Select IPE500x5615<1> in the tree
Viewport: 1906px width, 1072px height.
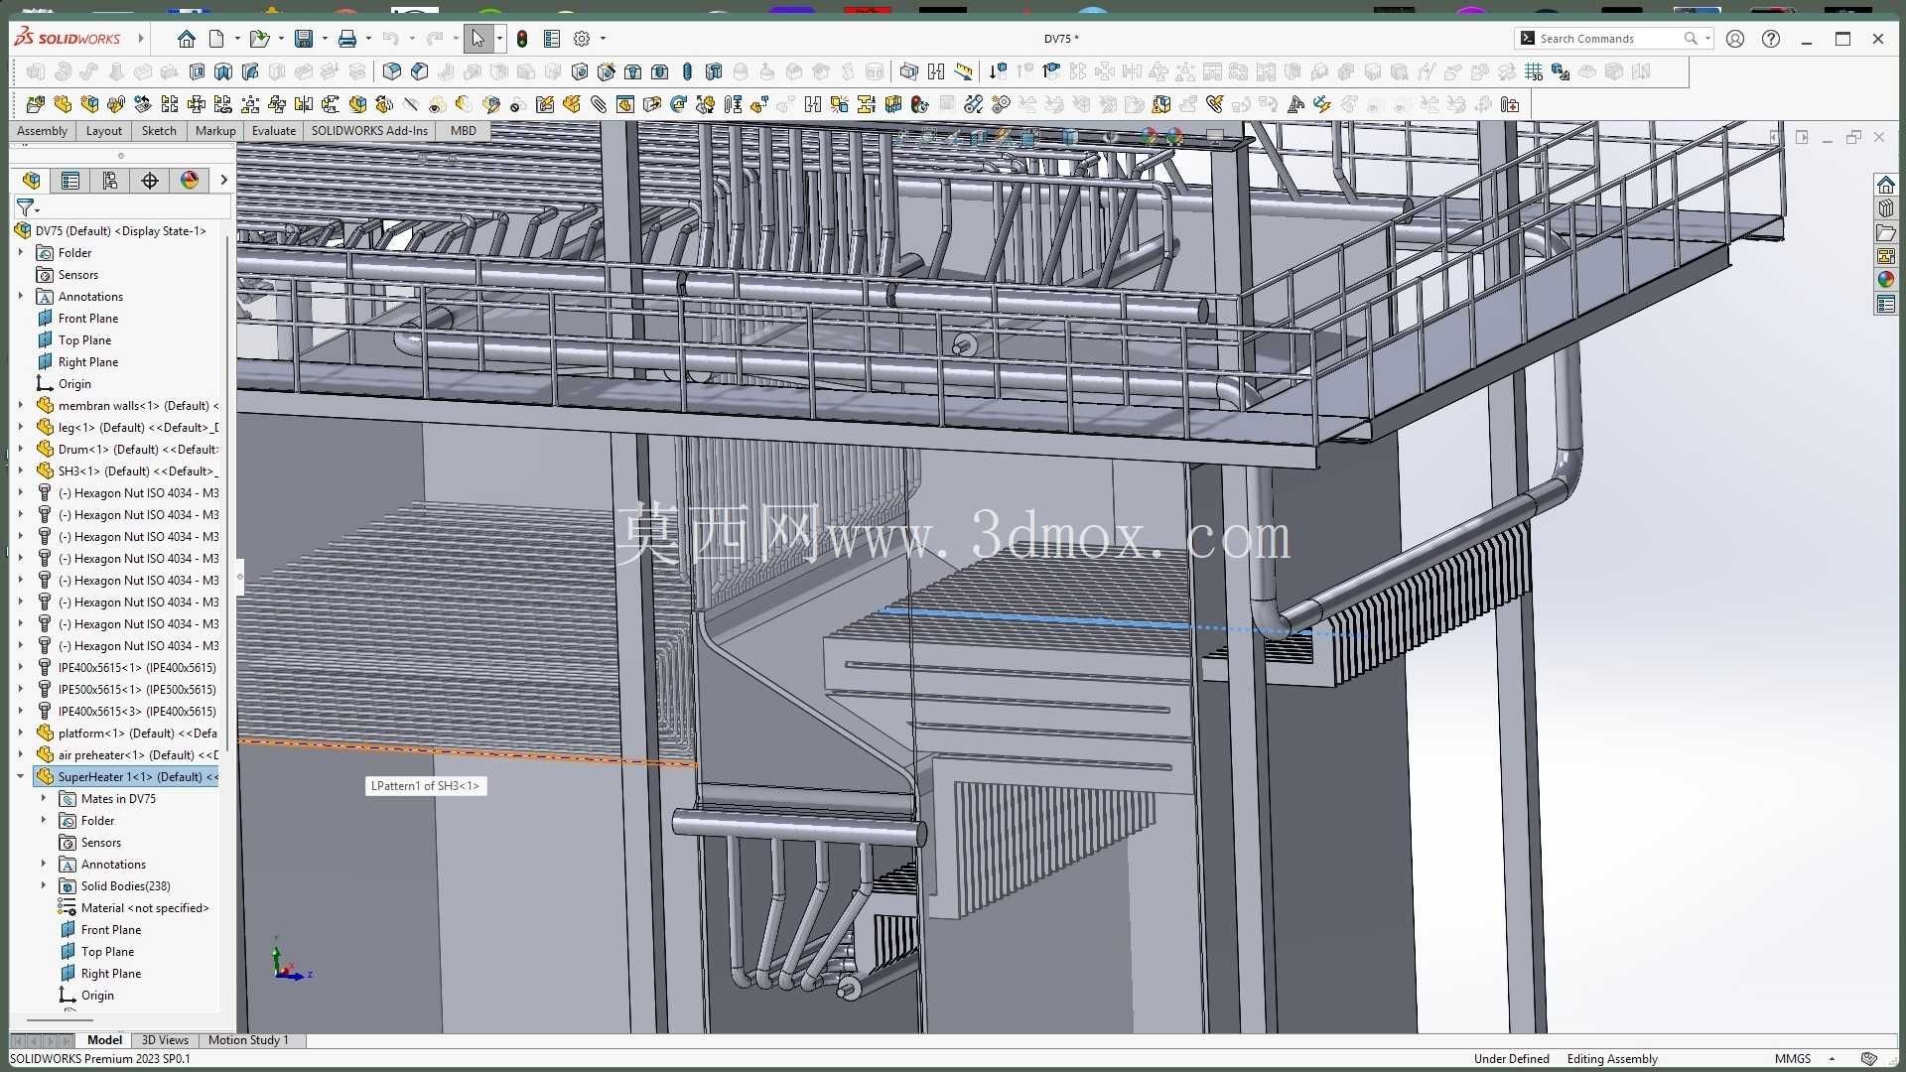tap(137, 689)
